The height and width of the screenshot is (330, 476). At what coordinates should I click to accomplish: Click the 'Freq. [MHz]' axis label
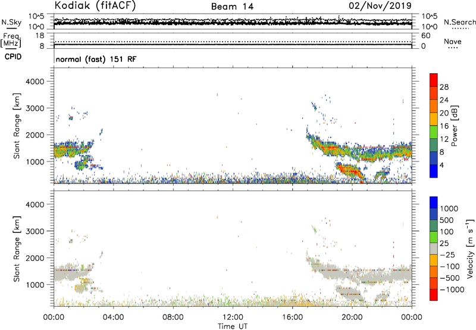tap(11, 40)
